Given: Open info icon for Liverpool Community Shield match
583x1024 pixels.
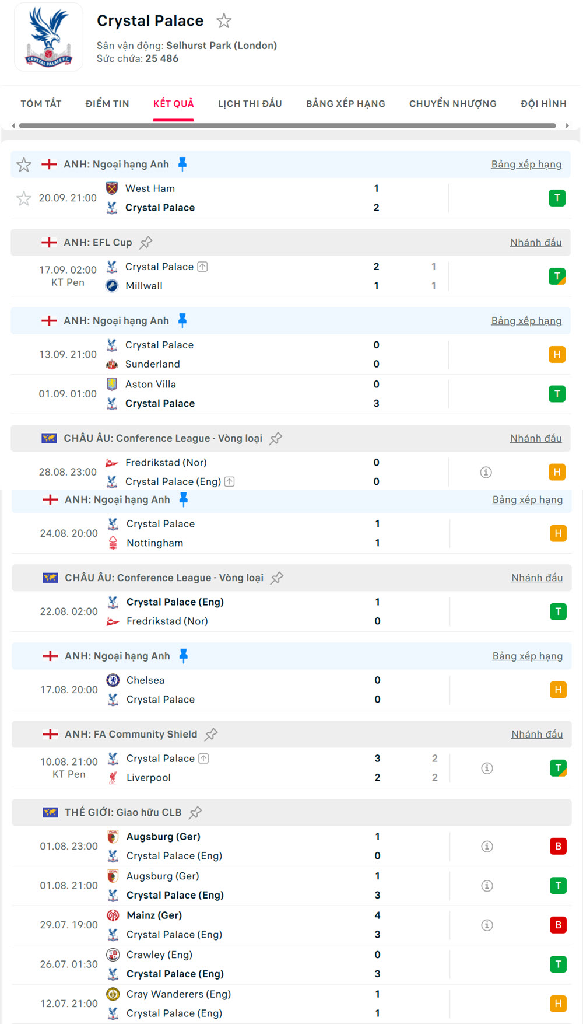Looking at the screenshot, I should tap(487, 768).
